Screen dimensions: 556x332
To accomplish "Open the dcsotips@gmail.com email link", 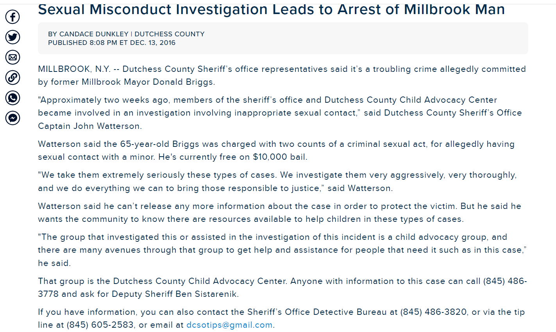I will tap(229, 325).
